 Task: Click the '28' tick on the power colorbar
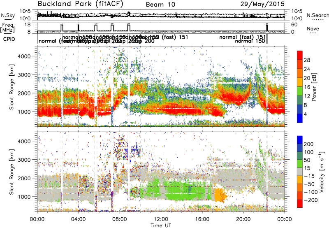tap(307, 60)
